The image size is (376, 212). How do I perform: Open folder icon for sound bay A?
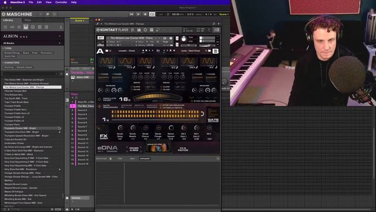(107, 51)
